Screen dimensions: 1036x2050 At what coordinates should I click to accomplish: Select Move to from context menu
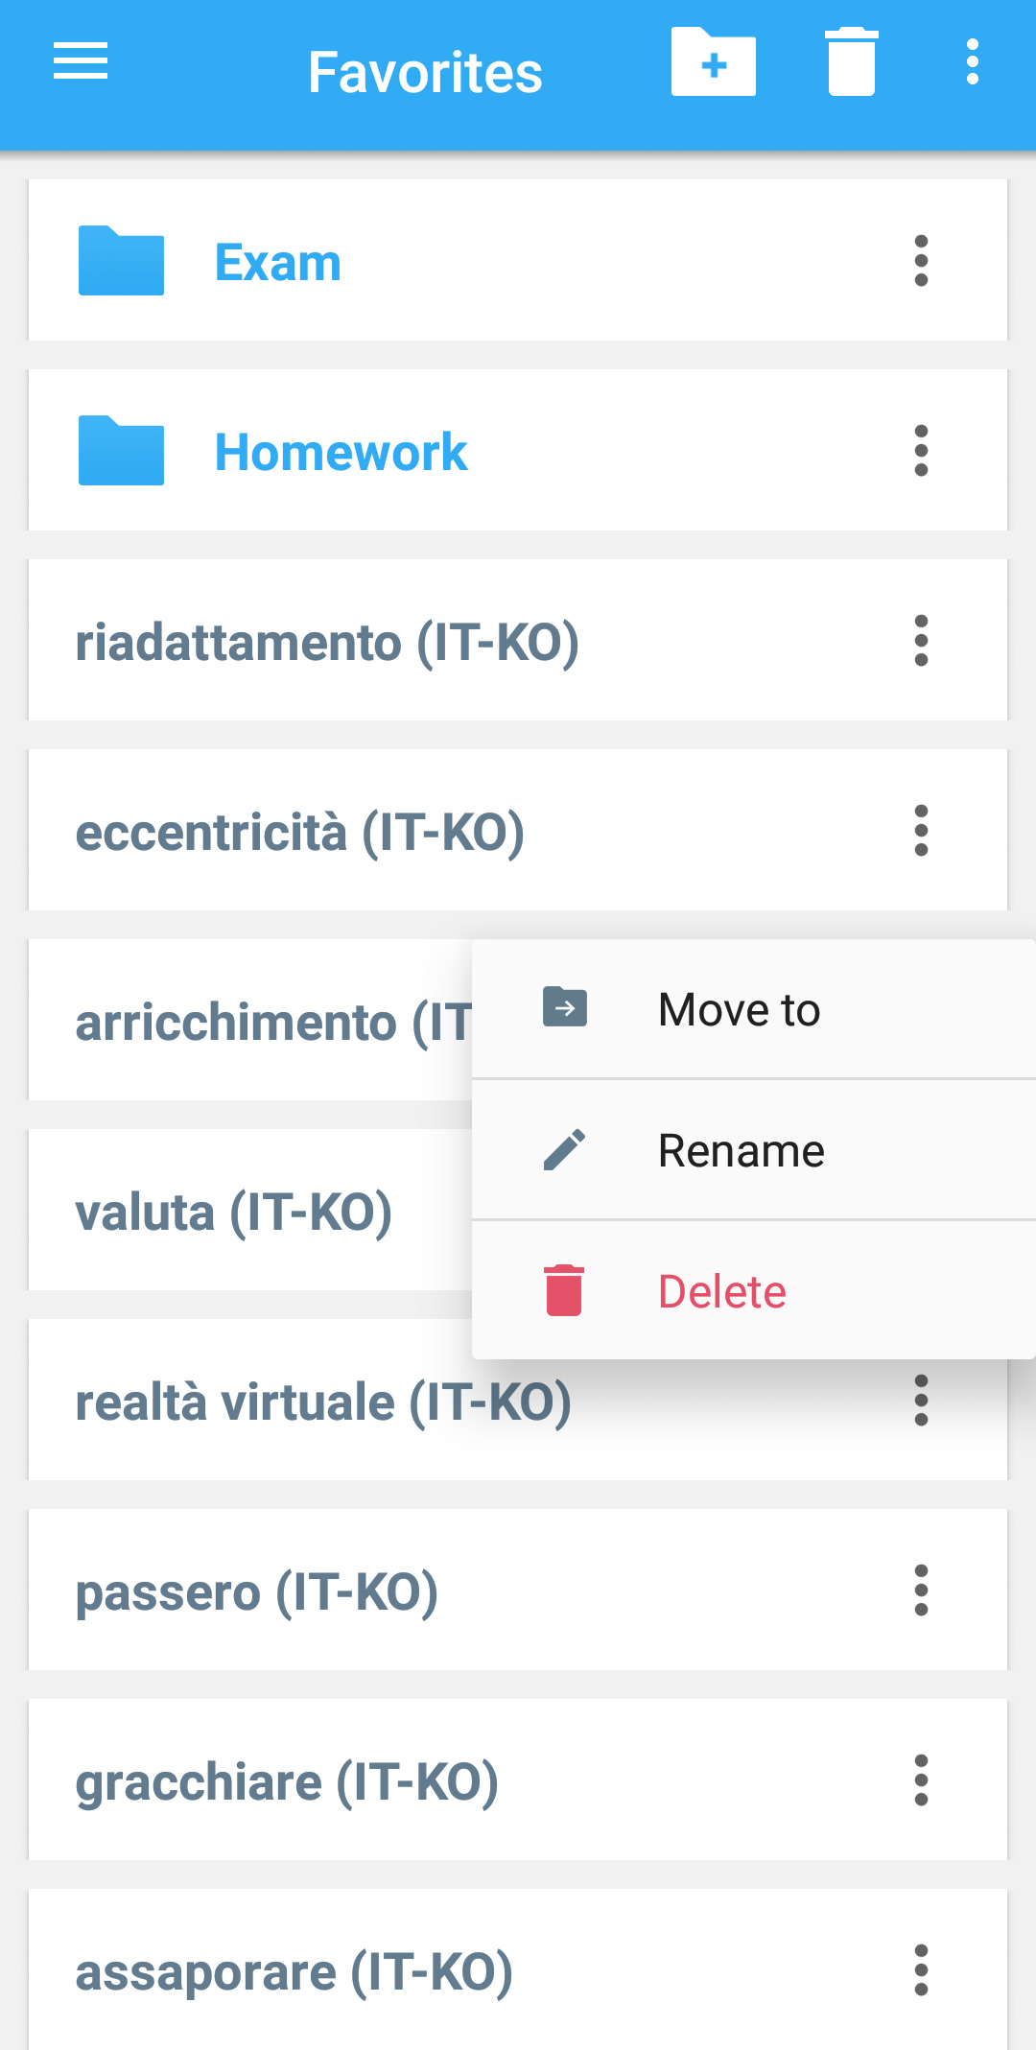(x=739, y=1009)
